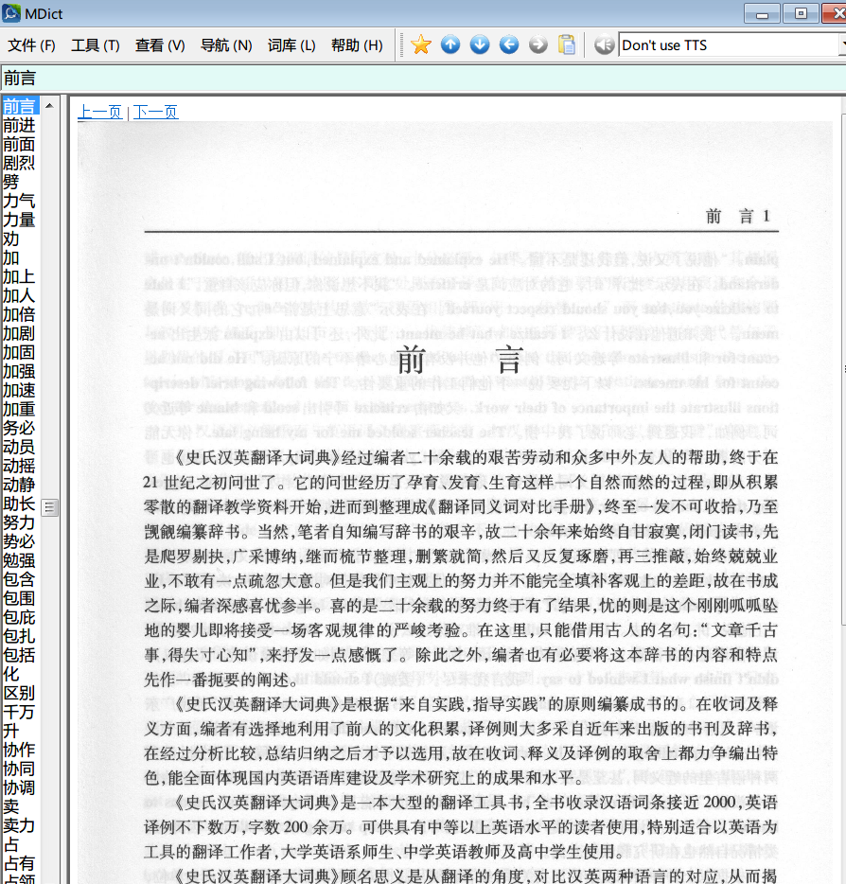Open the entry 加倍

19,314
